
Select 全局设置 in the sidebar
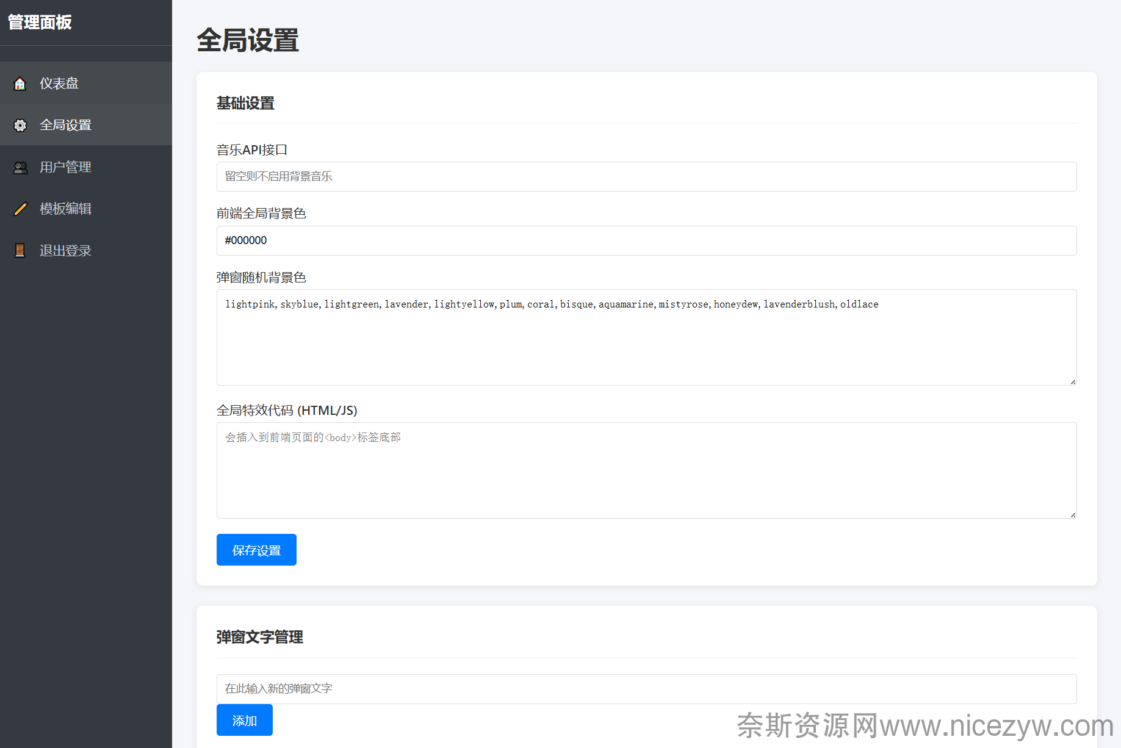pos(65,125)
